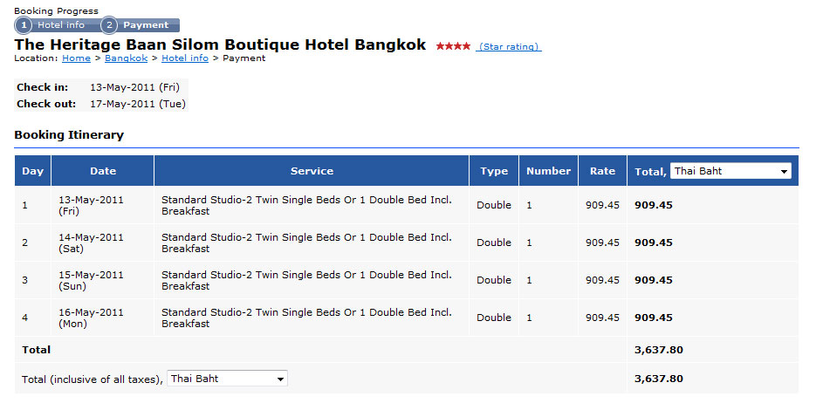The width and height of the screenshot is (823, 410).
Task: Click bold total 909.45 in 15-May row
Action: click(654, 280)
